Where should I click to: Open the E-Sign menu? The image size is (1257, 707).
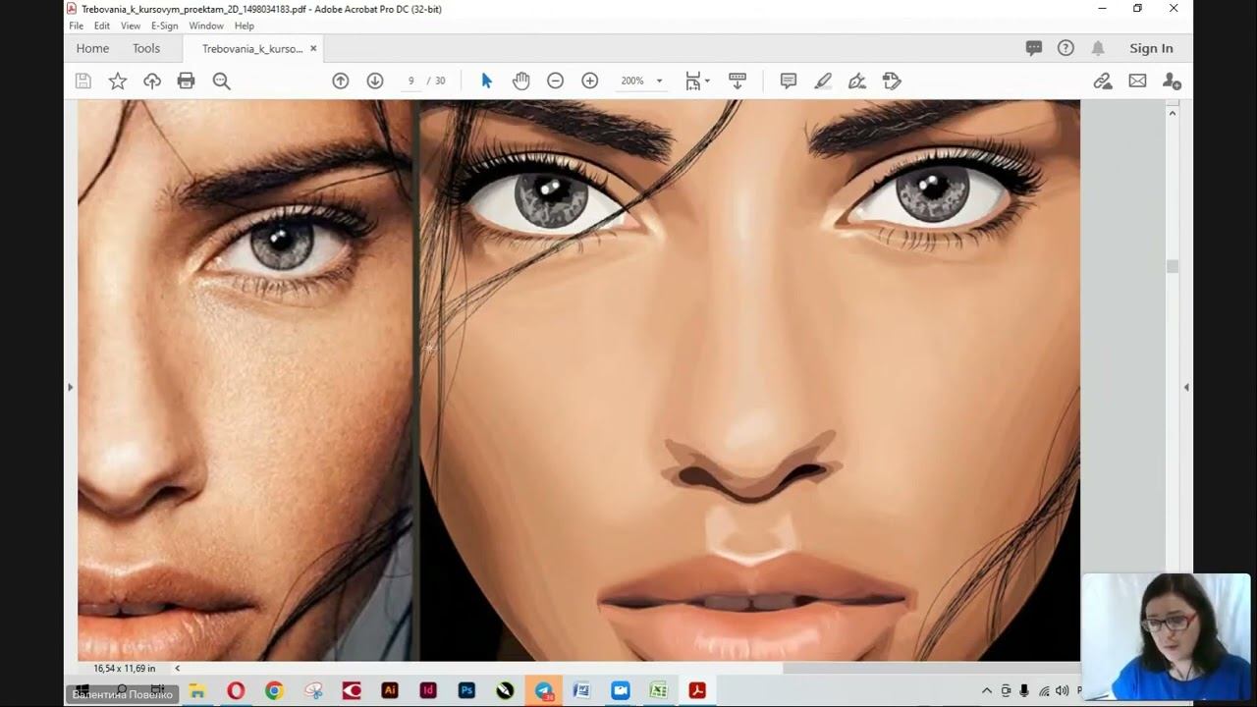coord(164,27)
